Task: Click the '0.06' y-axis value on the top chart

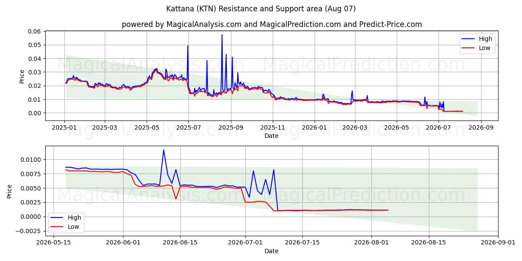Action: (x=35, y=31)
